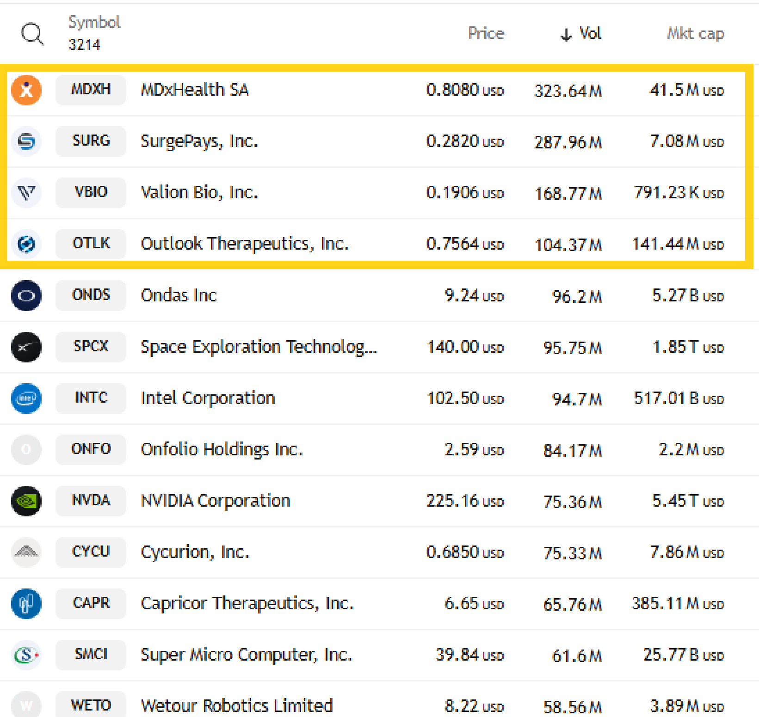This screenshot has width=759, height=717.
Task: Open the OTLK ticker badge
Action: [x=91, y=244]
